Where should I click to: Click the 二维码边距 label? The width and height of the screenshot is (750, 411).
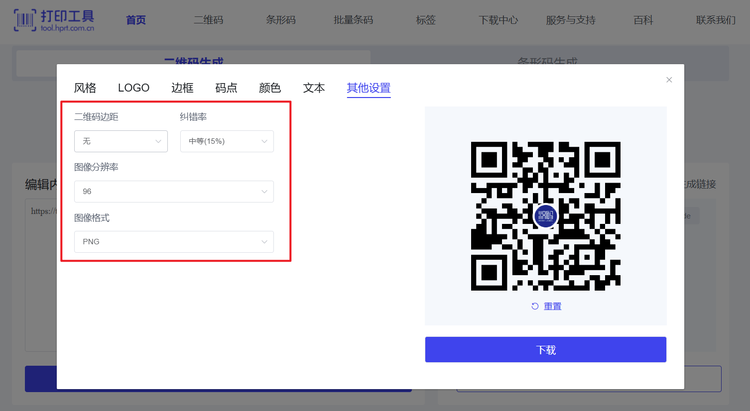(96, 117)
